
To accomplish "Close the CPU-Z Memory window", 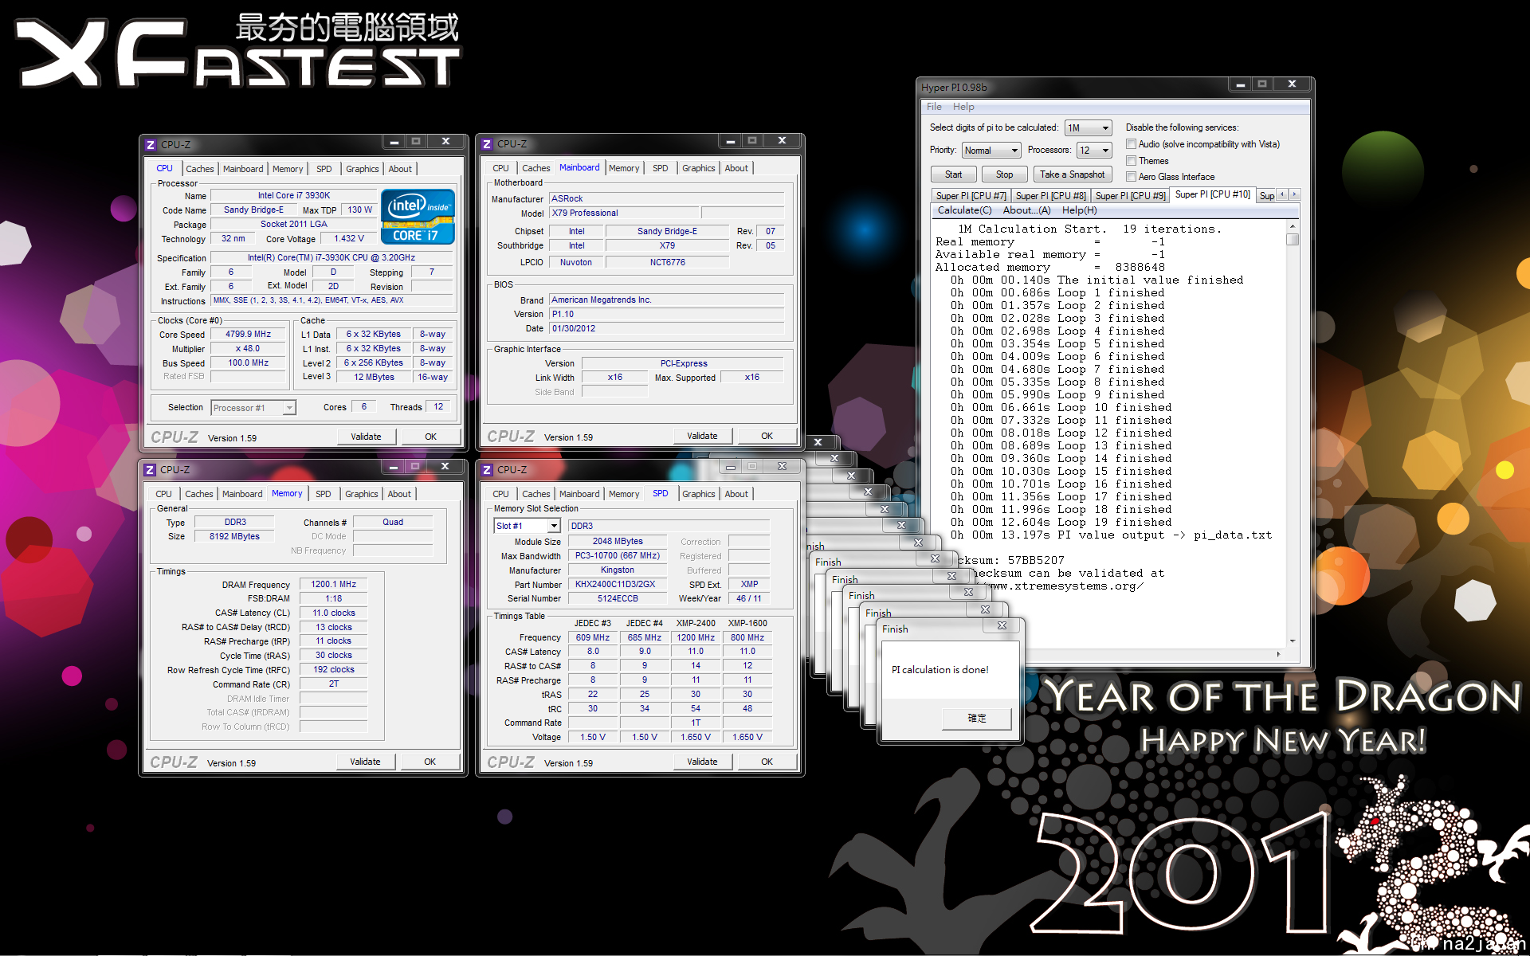I will click(445, 466).
